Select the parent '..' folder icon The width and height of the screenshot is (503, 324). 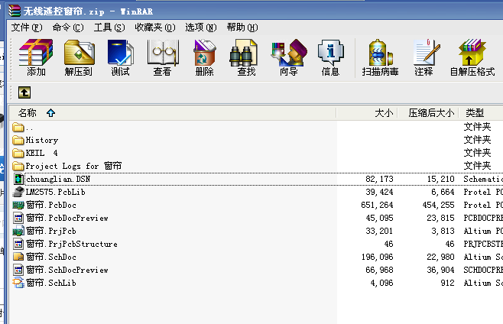[18, 128]
